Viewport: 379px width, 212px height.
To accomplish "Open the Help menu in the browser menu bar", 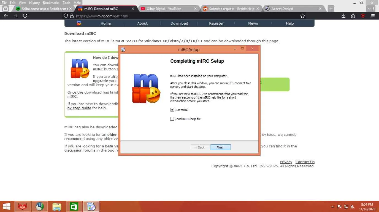I will coord(77,2).
